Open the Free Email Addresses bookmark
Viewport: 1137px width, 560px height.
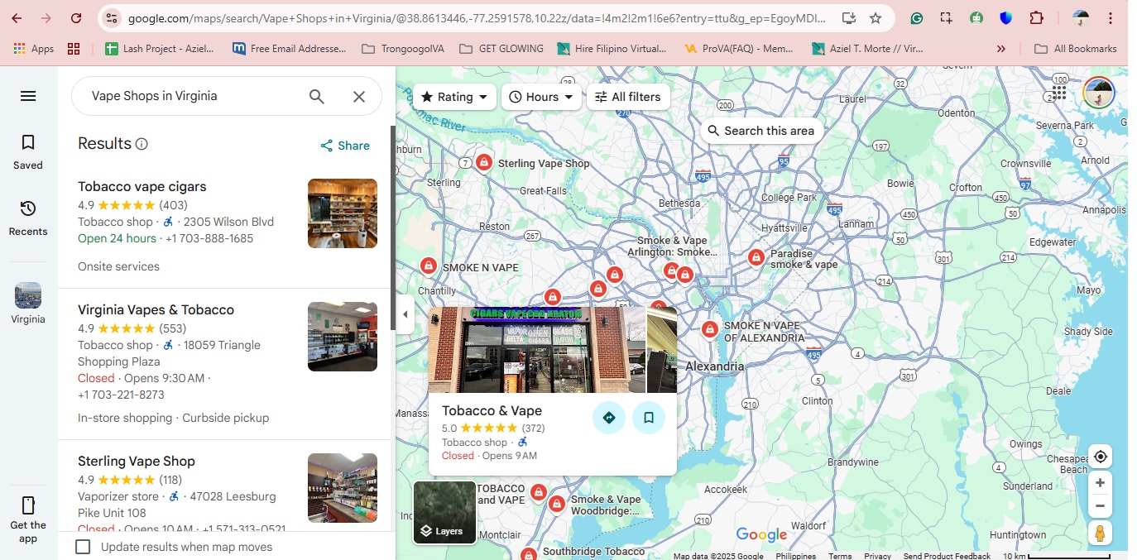[289, 49]
